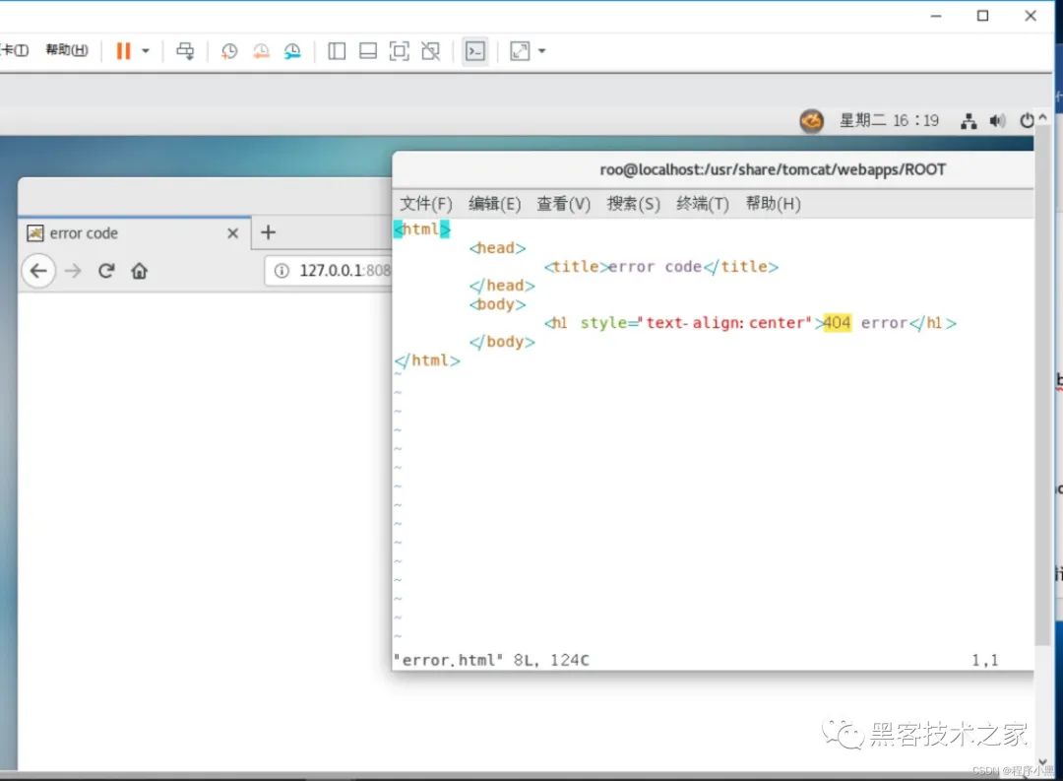The height and width of the screenshot is (781, 1063).
Task: Click the send Ctrl+Alt+Del icon
Action: [x=185, y=51]
